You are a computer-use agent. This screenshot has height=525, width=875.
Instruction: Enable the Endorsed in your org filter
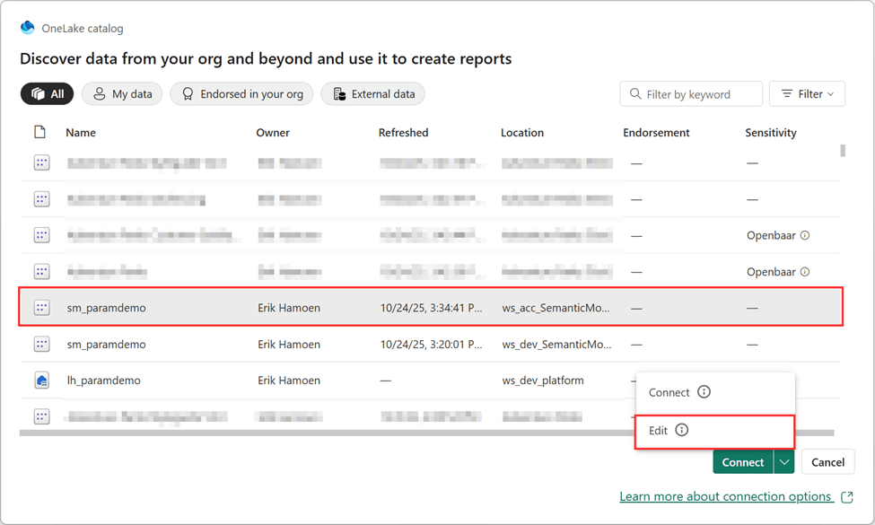pos(241,94)
